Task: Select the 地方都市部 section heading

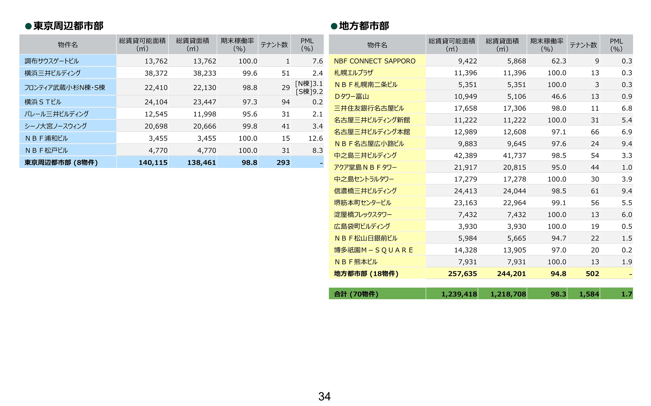Action: [364, 26]
